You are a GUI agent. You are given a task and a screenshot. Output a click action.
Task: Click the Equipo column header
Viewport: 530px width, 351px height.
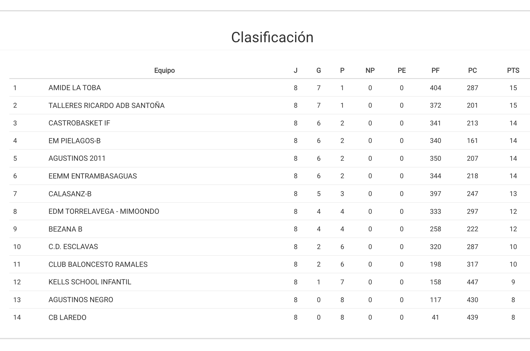pos(164,71)
